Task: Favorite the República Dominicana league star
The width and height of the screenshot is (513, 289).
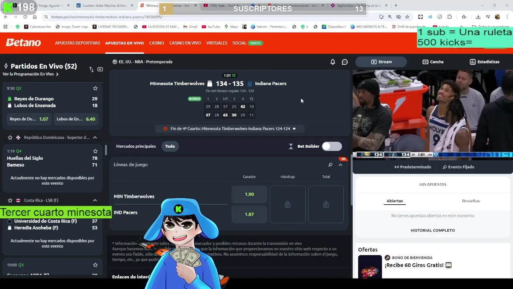Action: (x=10, y=138)
